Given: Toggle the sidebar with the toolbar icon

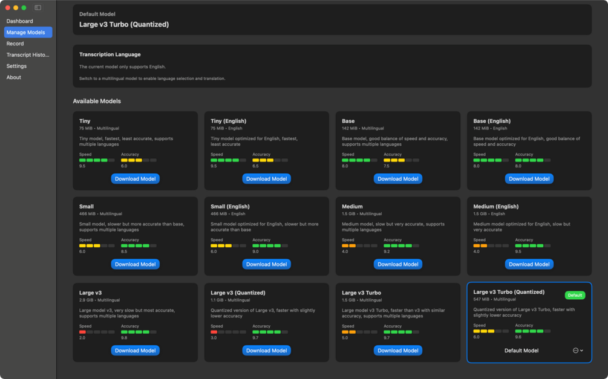Looking at the screenshot, I should point(38,8).
